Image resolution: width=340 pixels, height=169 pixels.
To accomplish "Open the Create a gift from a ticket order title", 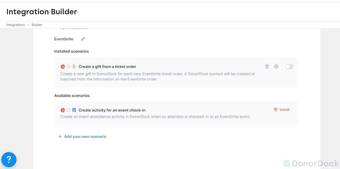I will [x=107, y=67].
